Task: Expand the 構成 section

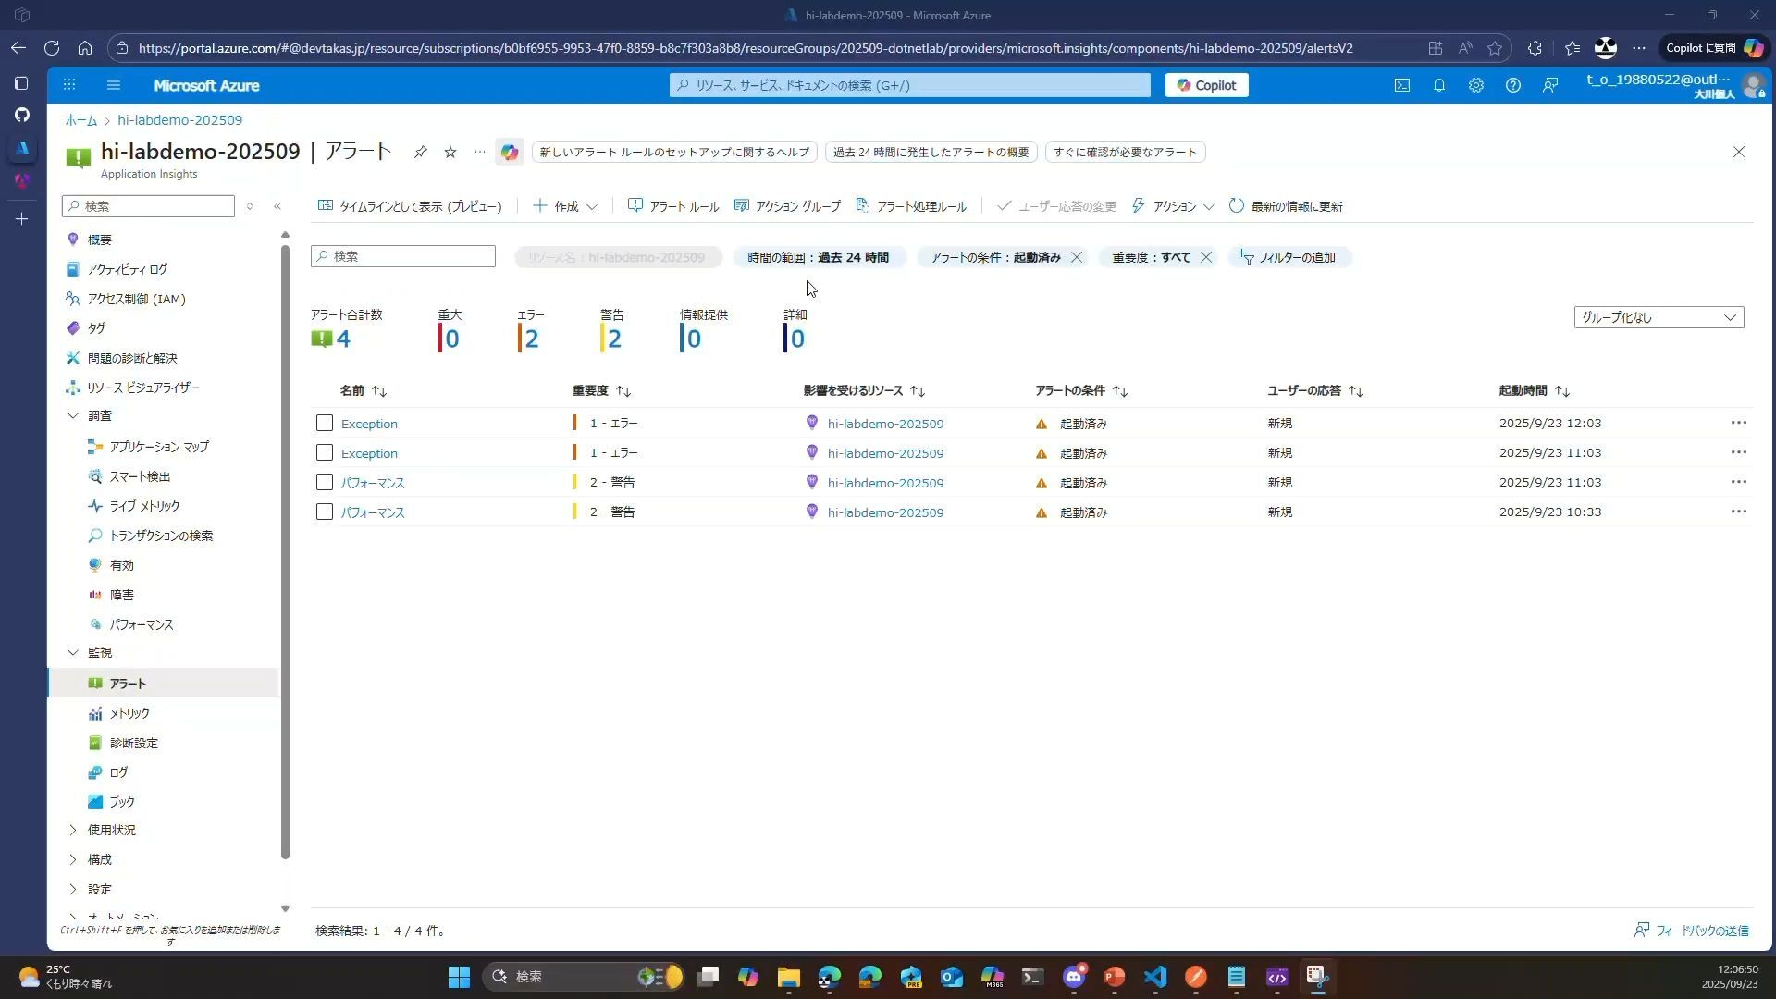Action: pos(73,859)
